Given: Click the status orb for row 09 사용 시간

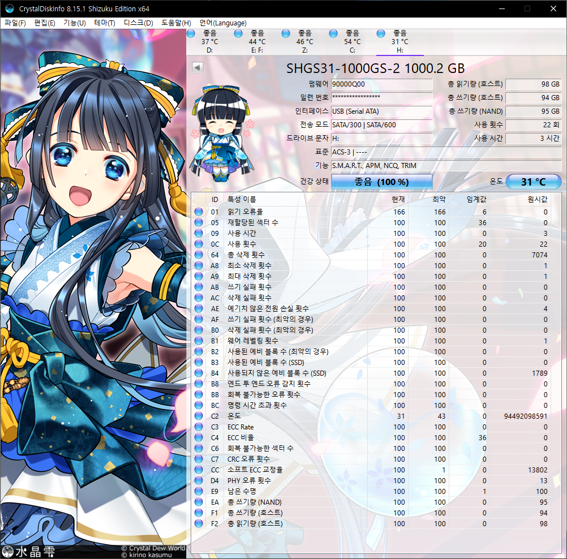Looking at the screenshot, I should pyautogui.click(x=199, y=233).
